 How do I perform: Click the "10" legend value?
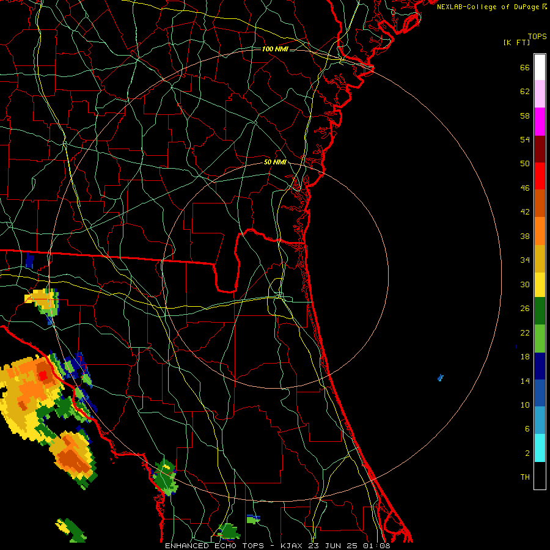(x=525, y=405)
